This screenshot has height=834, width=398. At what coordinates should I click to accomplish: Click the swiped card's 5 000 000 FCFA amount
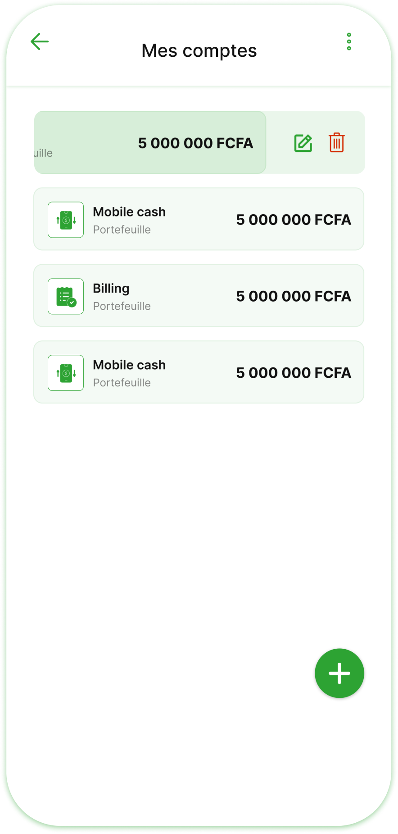point(195,143)
